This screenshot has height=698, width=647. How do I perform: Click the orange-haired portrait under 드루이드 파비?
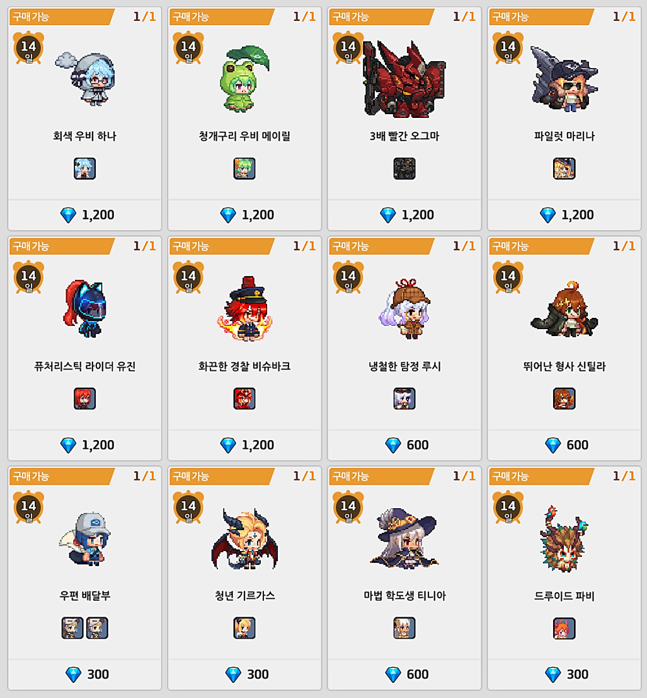click(564, 628)
